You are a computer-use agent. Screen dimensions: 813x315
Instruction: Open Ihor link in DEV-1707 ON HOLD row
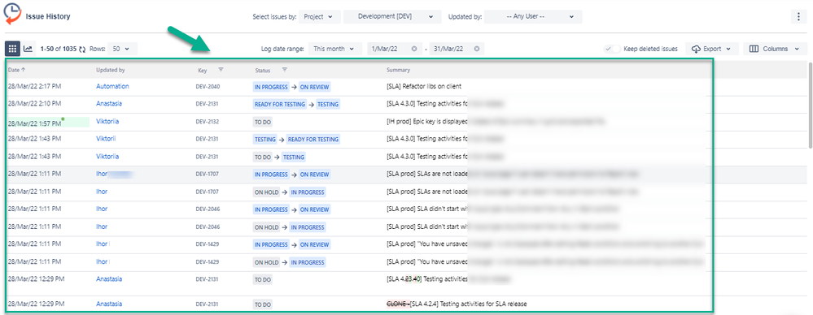(102, 192)
